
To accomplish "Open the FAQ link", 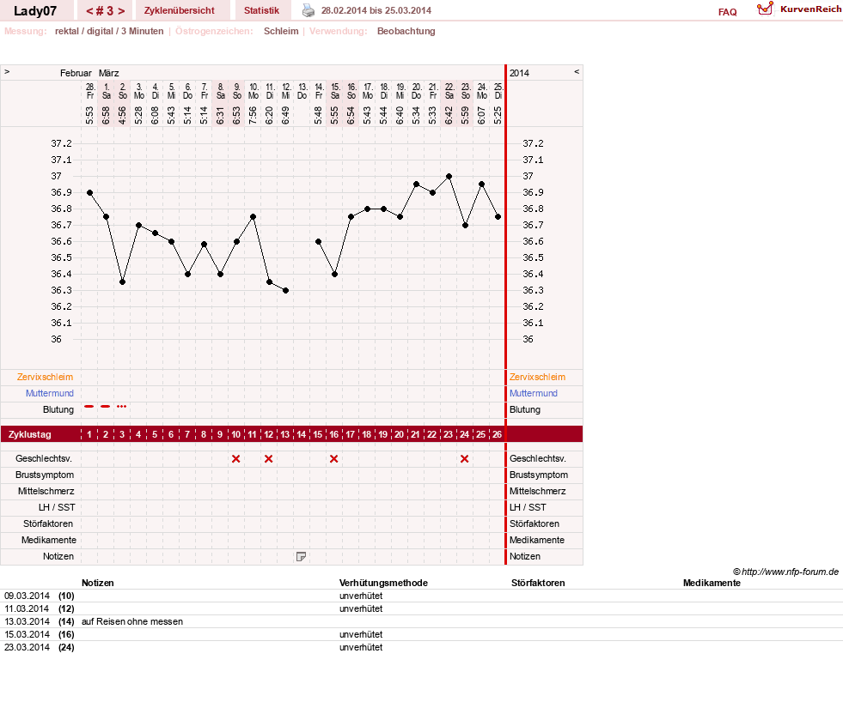I will pos(727,12).
